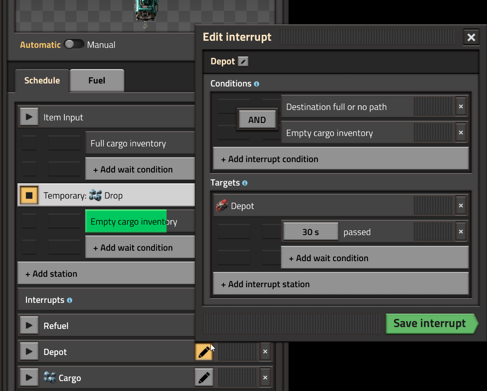Switch to the Fuel tab
The height and width of the screenshot is (391, 487).
[97, 81]
